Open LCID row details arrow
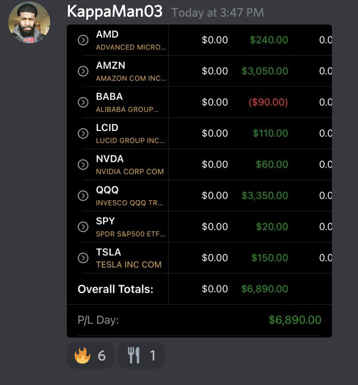358x385 pixels. (83, 133)
